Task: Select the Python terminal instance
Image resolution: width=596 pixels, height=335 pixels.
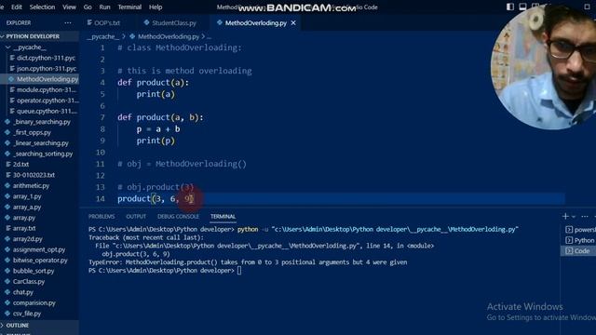Action: point(580,240)
